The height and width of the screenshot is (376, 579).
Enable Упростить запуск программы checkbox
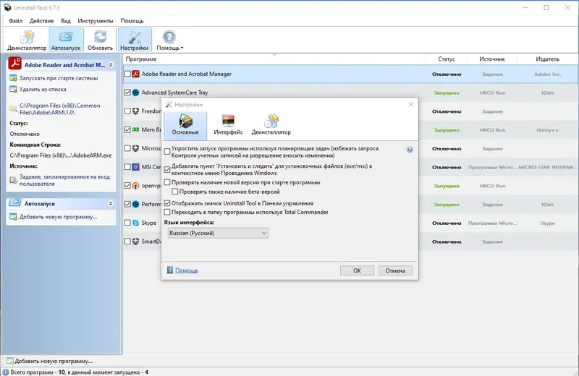[x=167, y=152]
